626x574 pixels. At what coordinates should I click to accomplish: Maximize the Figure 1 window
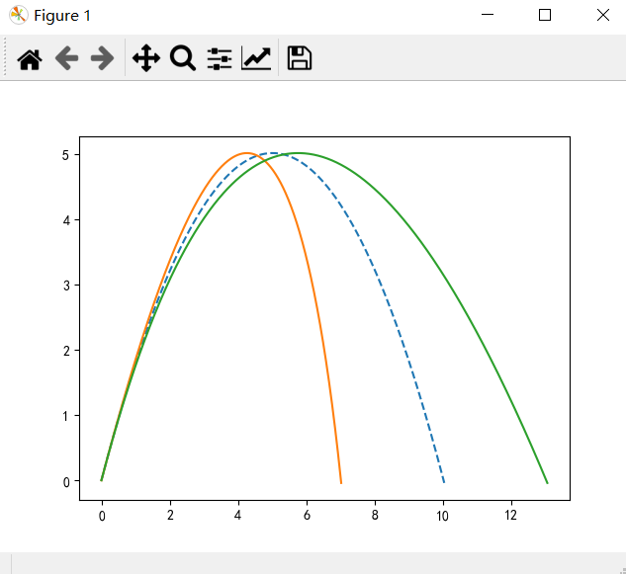click(545, 15)
